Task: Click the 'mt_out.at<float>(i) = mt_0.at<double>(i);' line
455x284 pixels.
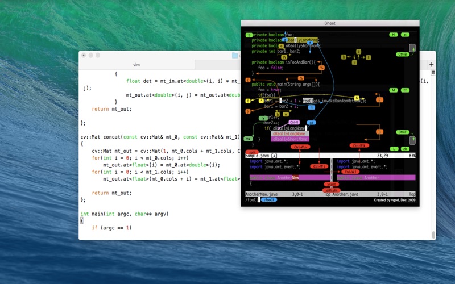Action: click(162, 165)
